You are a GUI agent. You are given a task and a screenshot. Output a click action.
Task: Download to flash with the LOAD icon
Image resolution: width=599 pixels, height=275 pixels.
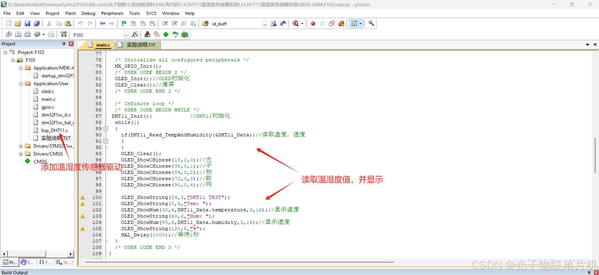point(64,34)
